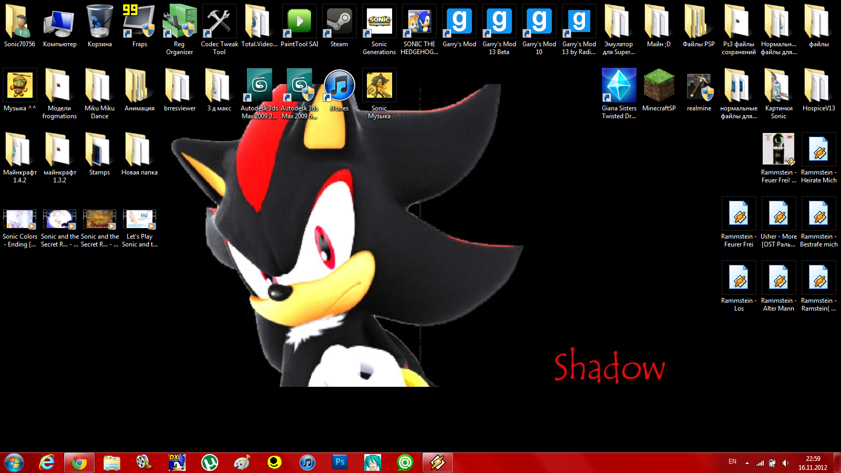This screenshot has width=841, height=473.
Task: Launch iTunes from the desktop
Action: pos(339,90)
